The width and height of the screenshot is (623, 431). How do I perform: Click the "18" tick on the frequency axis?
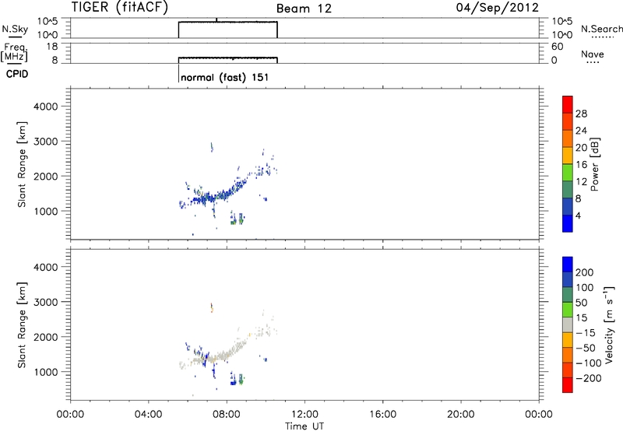tap(52, 47)
